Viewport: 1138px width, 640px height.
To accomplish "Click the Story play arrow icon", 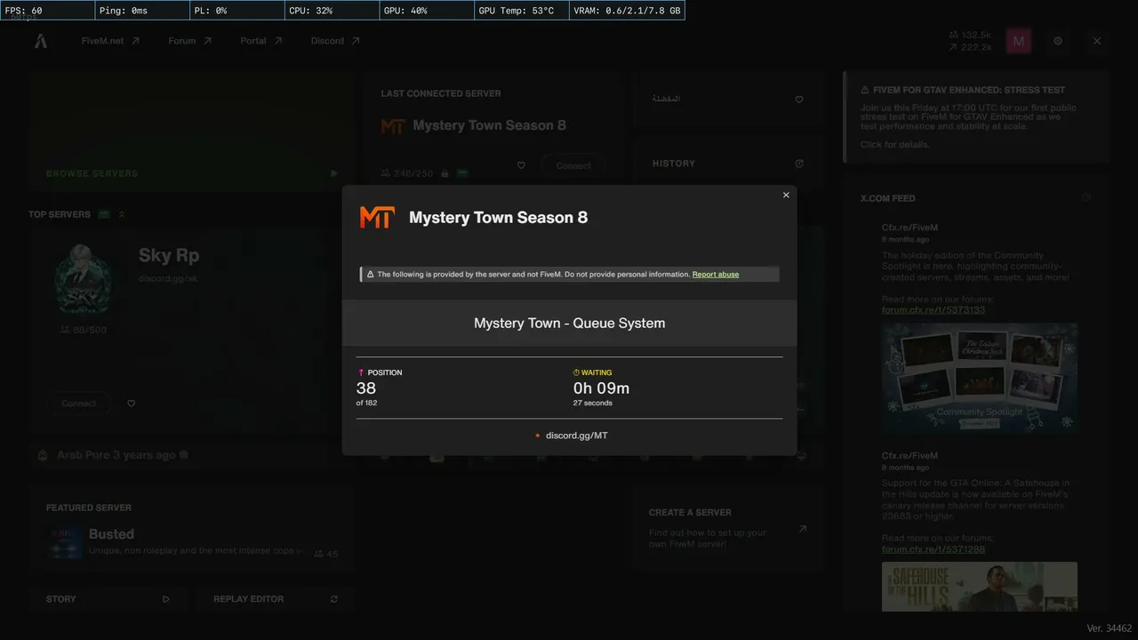I will click(166, 599).
